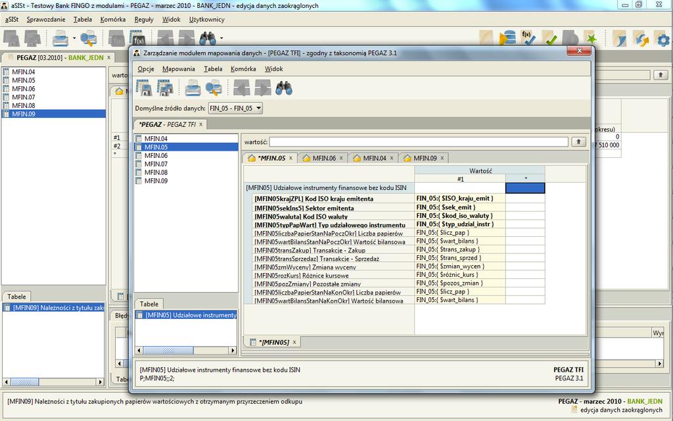Click the database with play arrow icon
The width and height of the screenshot is (673, 421).
507,37
